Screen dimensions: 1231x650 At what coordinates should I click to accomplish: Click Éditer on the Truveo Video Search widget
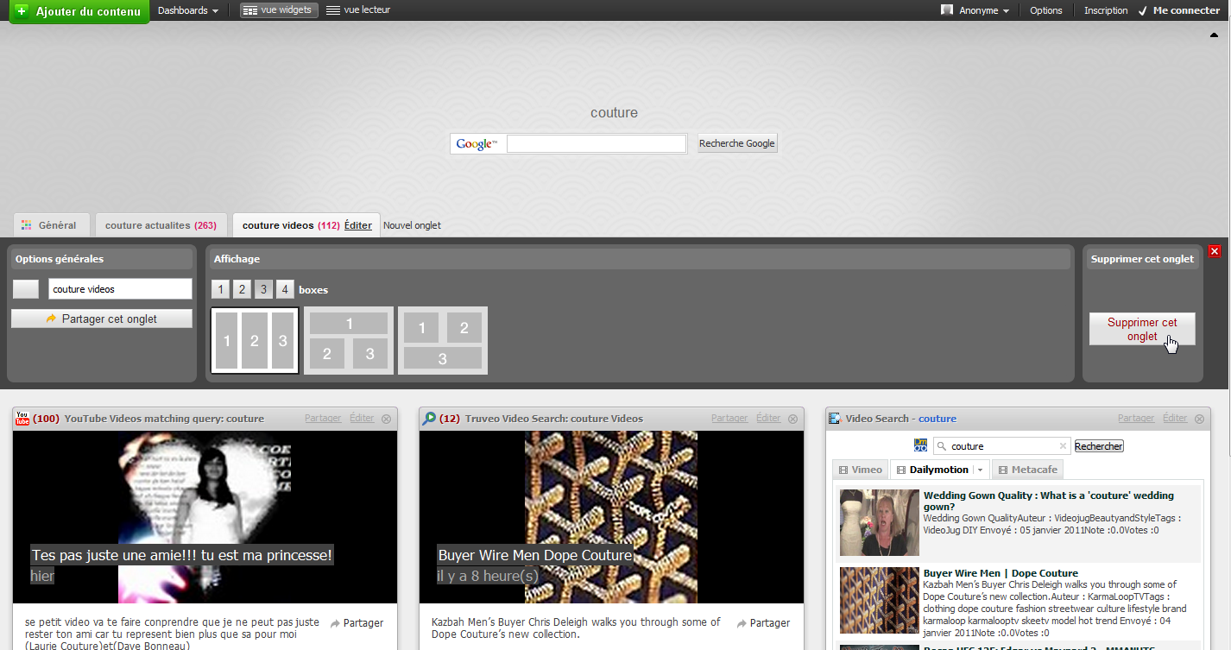[x=768, y=418]
